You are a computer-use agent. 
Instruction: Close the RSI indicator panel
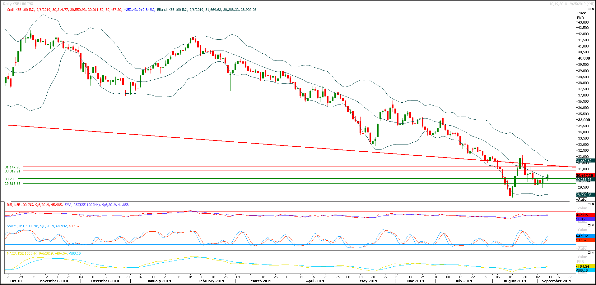(593, 204)
